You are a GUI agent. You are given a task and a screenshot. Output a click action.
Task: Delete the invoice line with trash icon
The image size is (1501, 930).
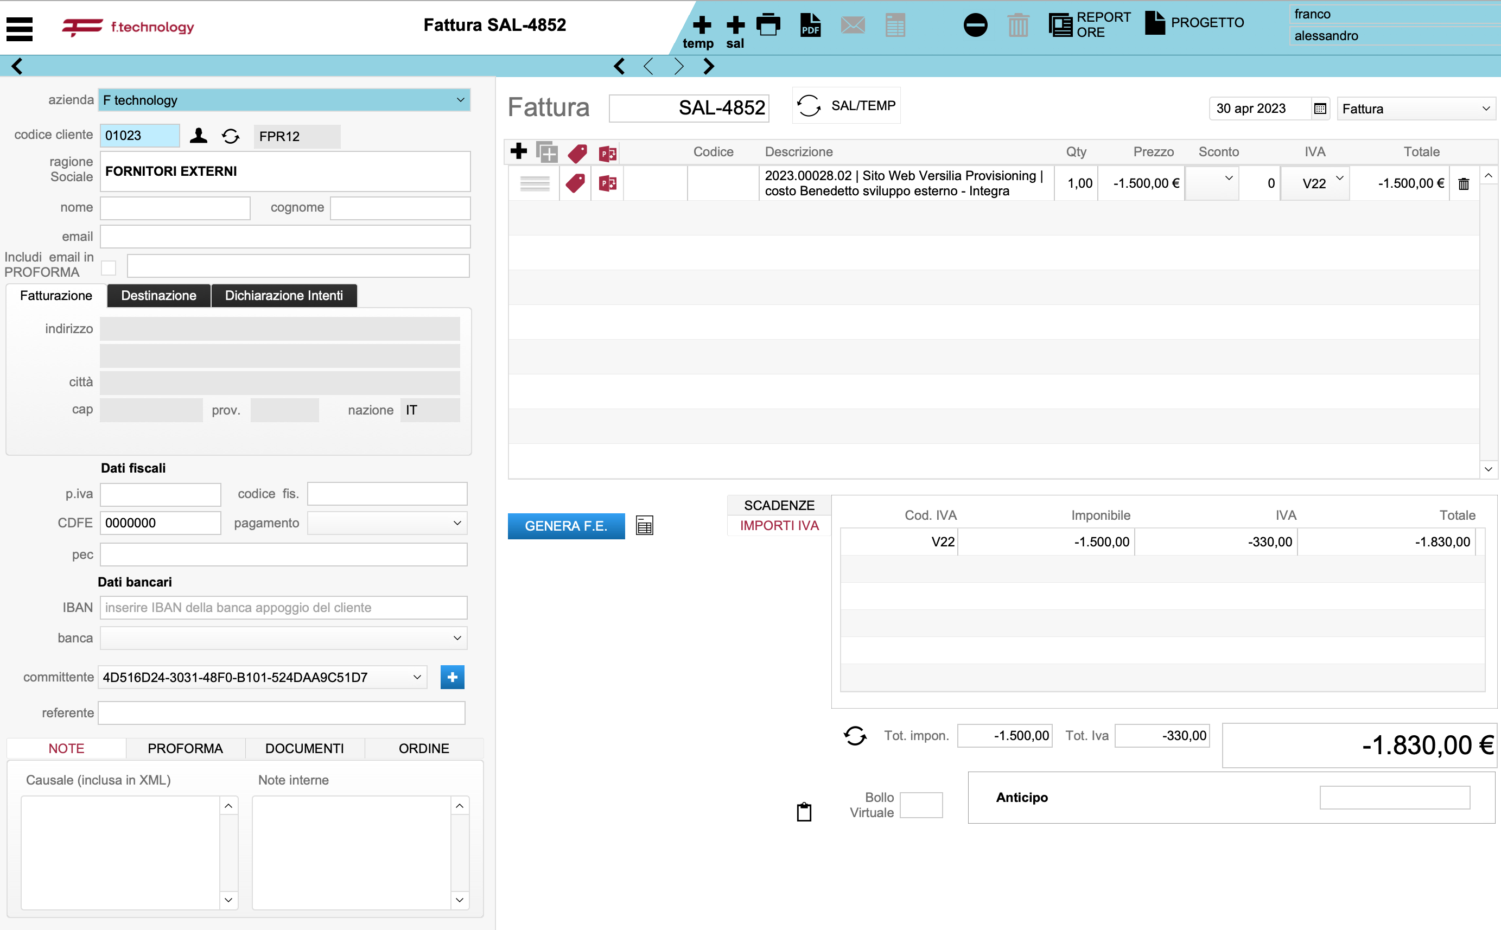[x=1464, y=183]
